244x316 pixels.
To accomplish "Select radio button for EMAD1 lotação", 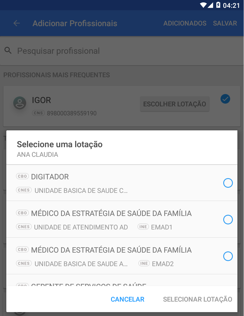I will pyautogui.click(x=228, y=220).
